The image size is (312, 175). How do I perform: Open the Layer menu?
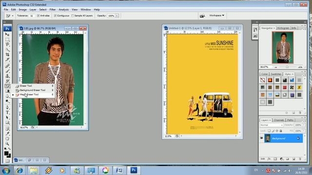click(33, 10)
